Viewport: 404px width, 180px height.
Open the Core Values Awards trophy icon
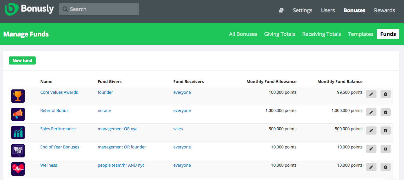click(18, 96)
